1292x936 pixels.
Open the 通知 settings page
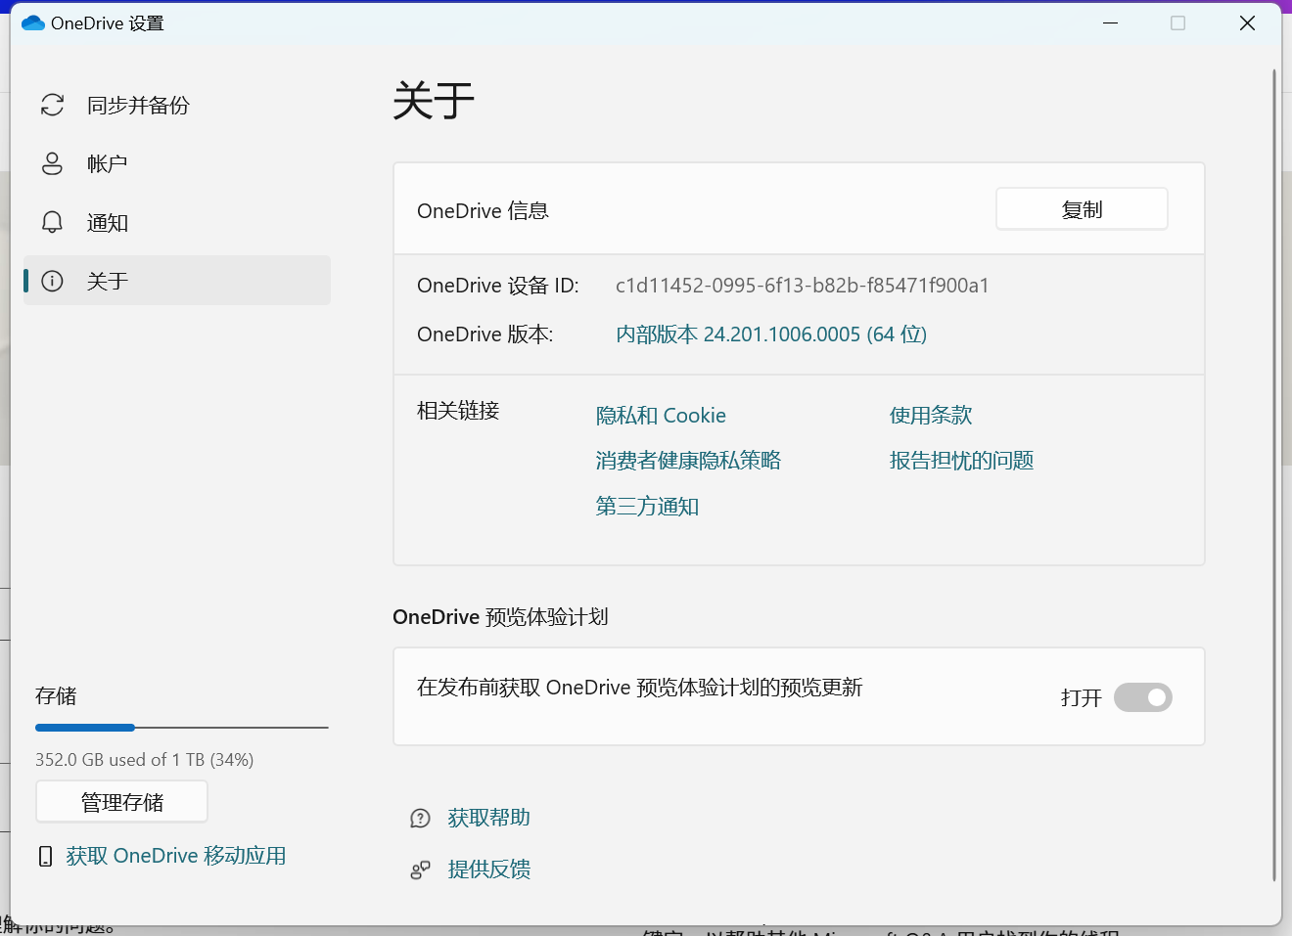point(177,222)
